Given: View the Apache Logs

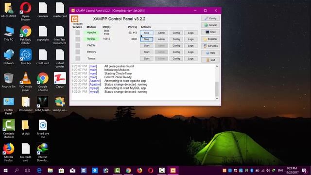Looking at the screenshot, I should point(191,33).
